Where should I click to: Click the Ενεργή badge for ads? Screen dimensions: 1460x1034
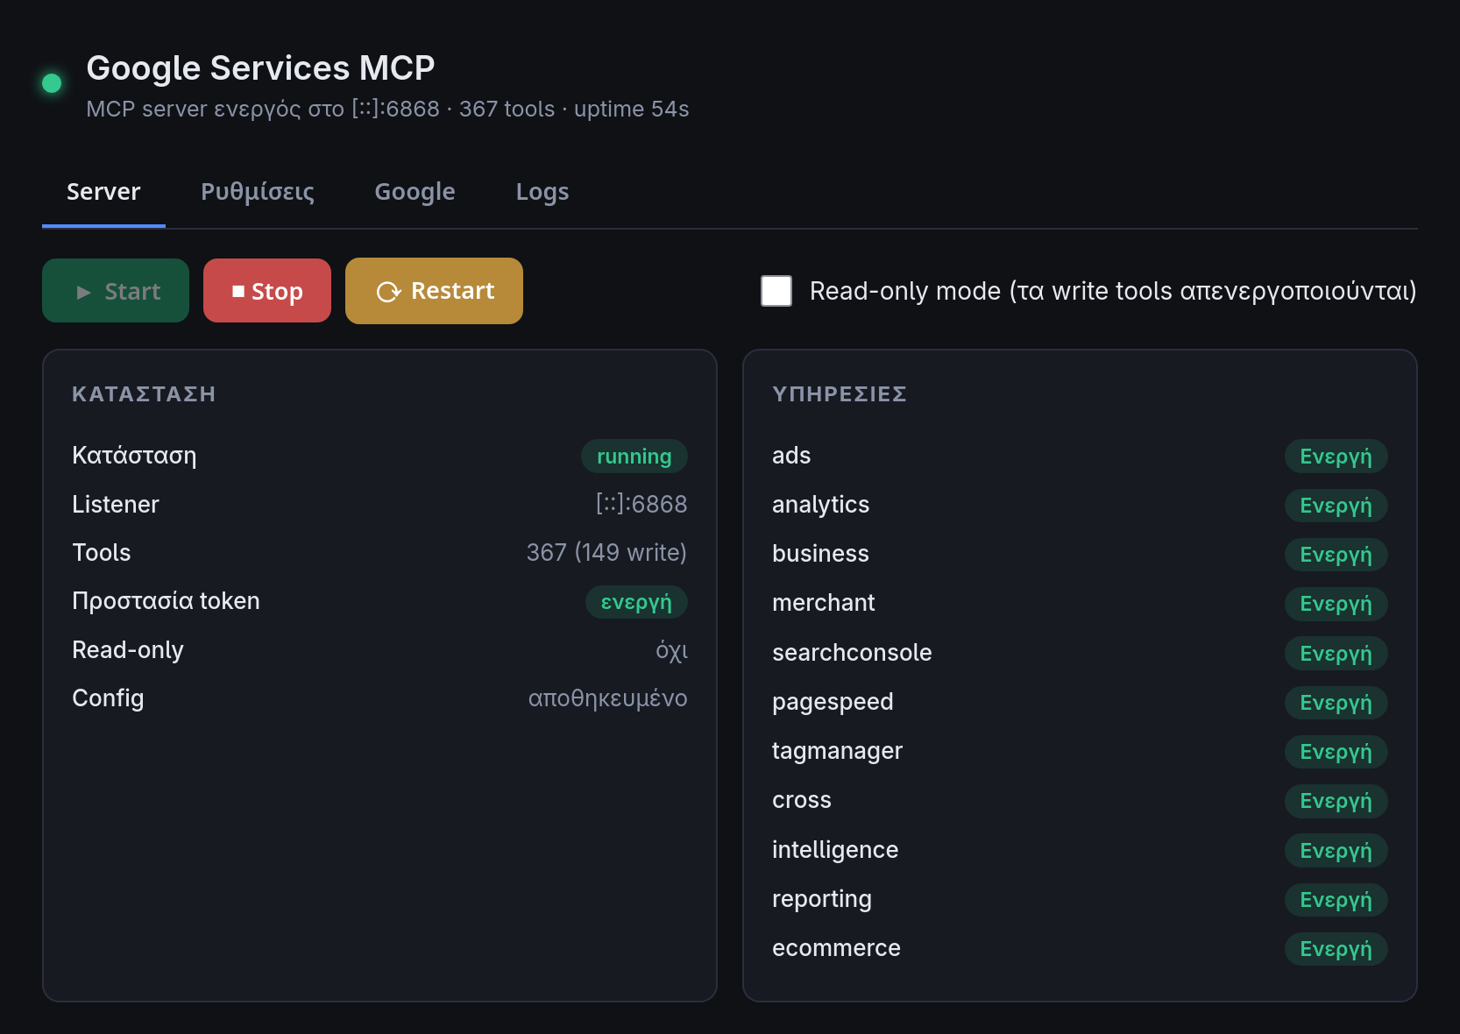click(1336, 456)
